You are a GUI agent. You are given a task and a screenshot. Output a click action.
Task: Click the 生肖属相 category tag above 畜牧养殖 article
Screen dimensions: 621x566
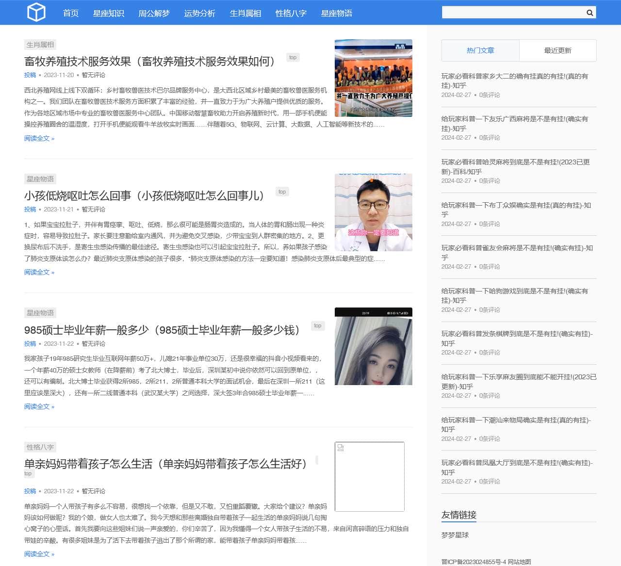(40, 45)
